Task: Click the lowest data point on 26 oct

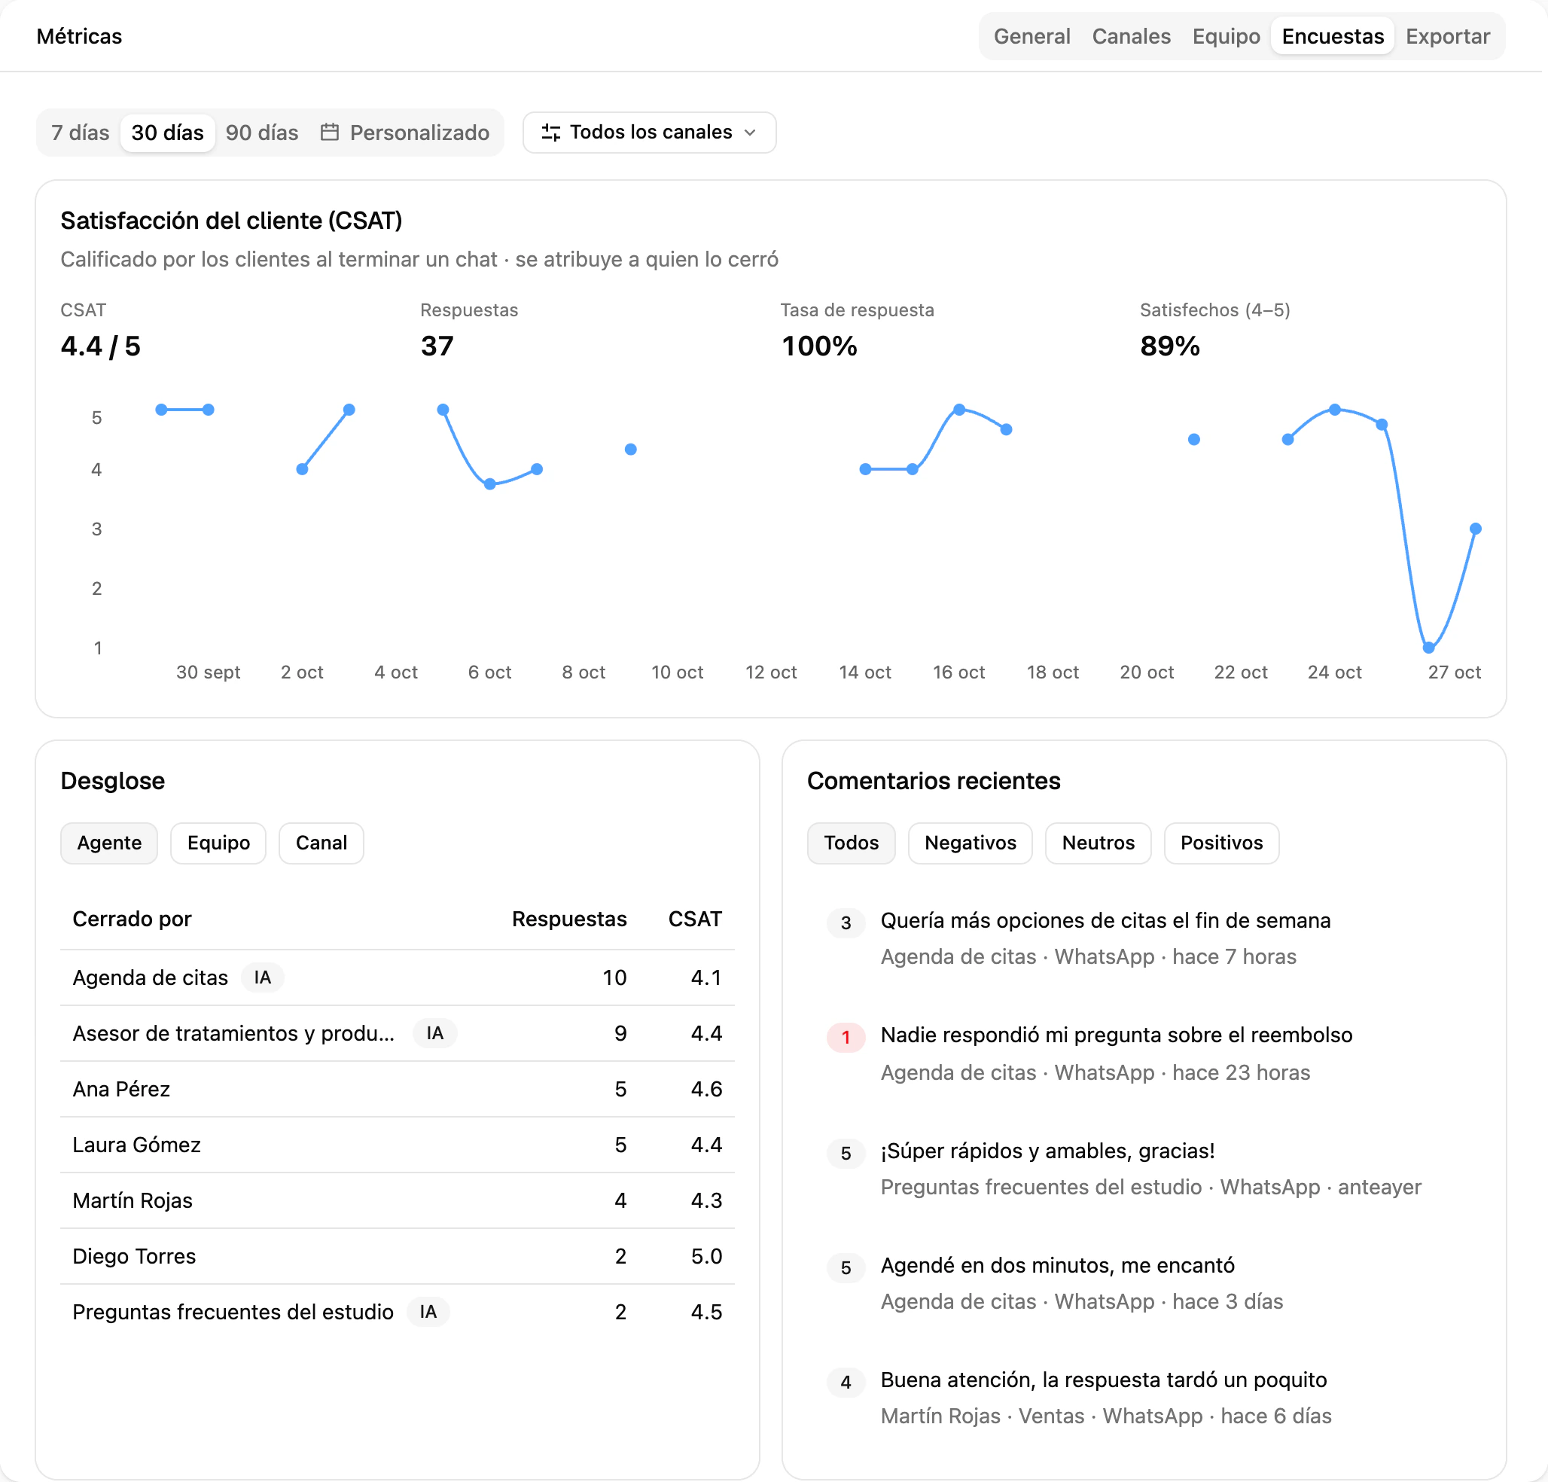Action: [x=1428, y=648]
